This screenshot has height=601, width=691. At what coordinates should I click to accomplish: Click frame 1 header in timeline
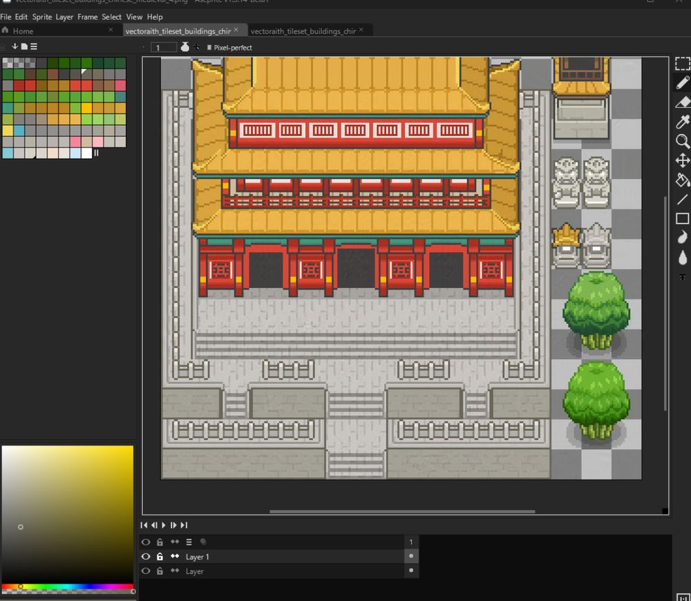pyautogui.click(x=411, y=542)
